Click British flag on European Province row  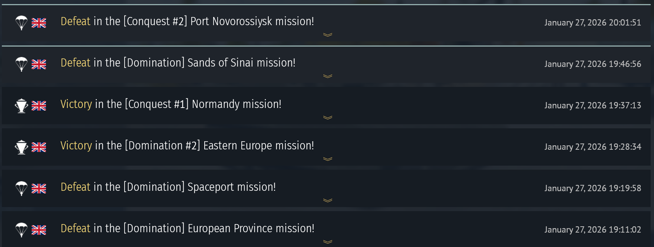coord(39,230)
